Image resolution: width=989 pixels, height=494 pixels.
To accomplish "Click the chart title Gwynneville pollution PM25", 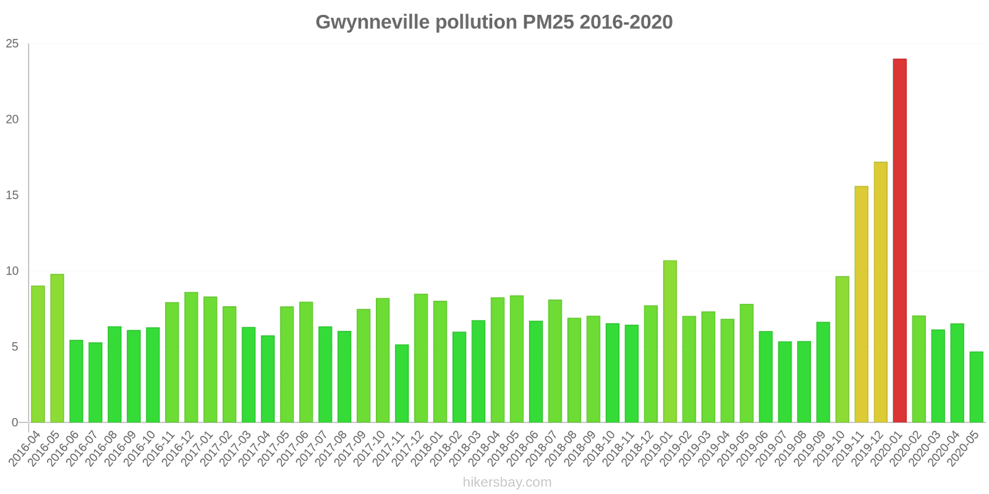I will point(494,22).
